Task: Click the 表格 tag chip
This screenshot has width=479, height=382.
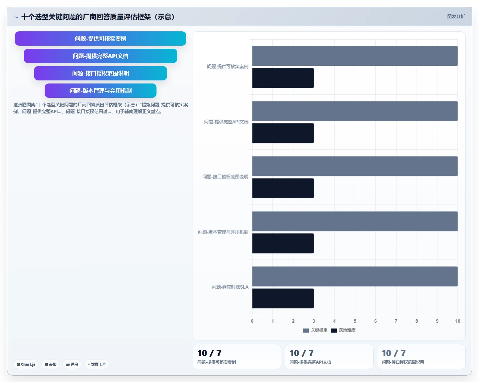Action: (50, 364)
